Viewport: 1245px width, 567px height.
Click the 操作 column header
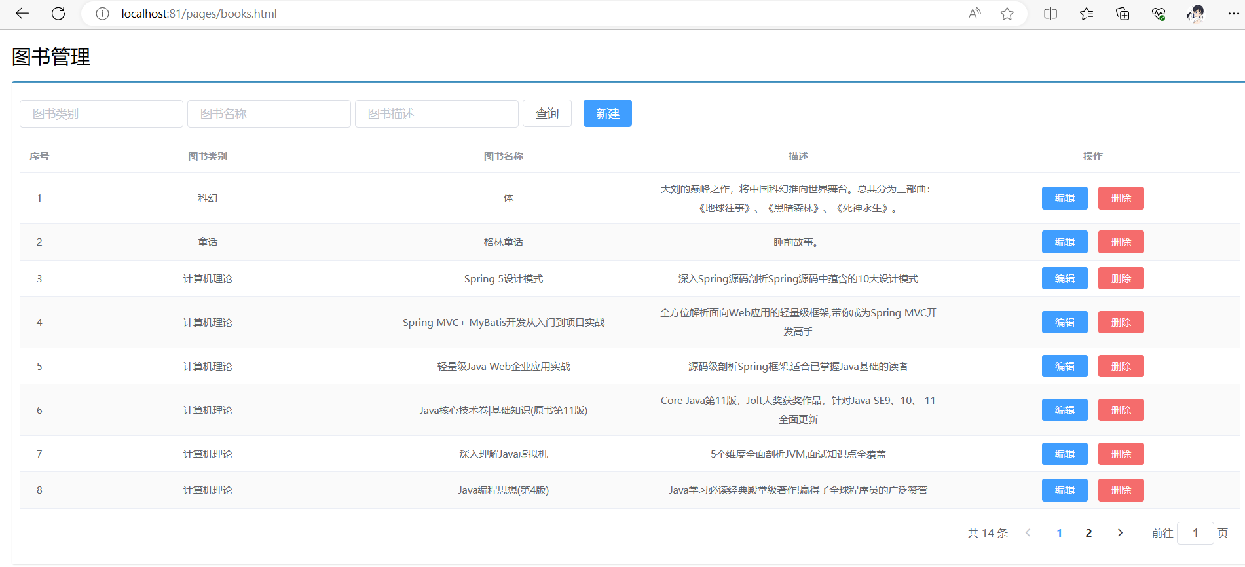(1093, 156)
